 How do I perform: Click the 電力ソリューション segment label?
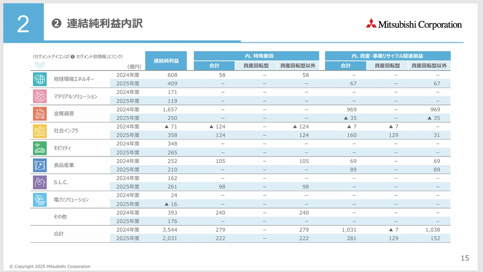click(x=71, y=200)
